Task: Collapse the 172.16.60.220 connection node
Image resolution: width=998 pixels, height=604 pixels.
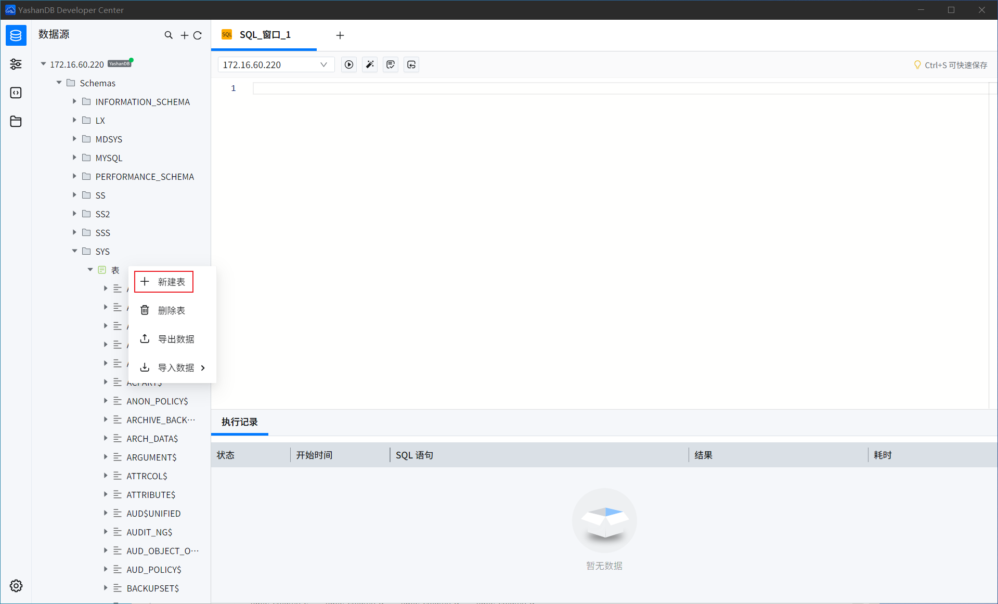Action: click(x=43, y=64)
